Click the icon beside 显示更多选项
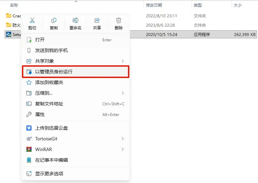Viewport: 258px width, 183px height. point(29,174)
